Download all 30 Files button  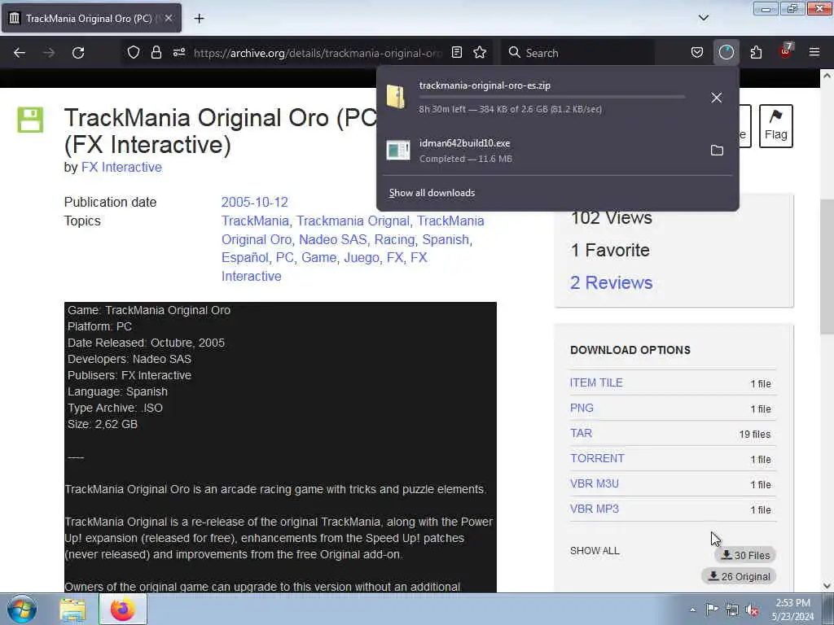click(x=745, y=555)
